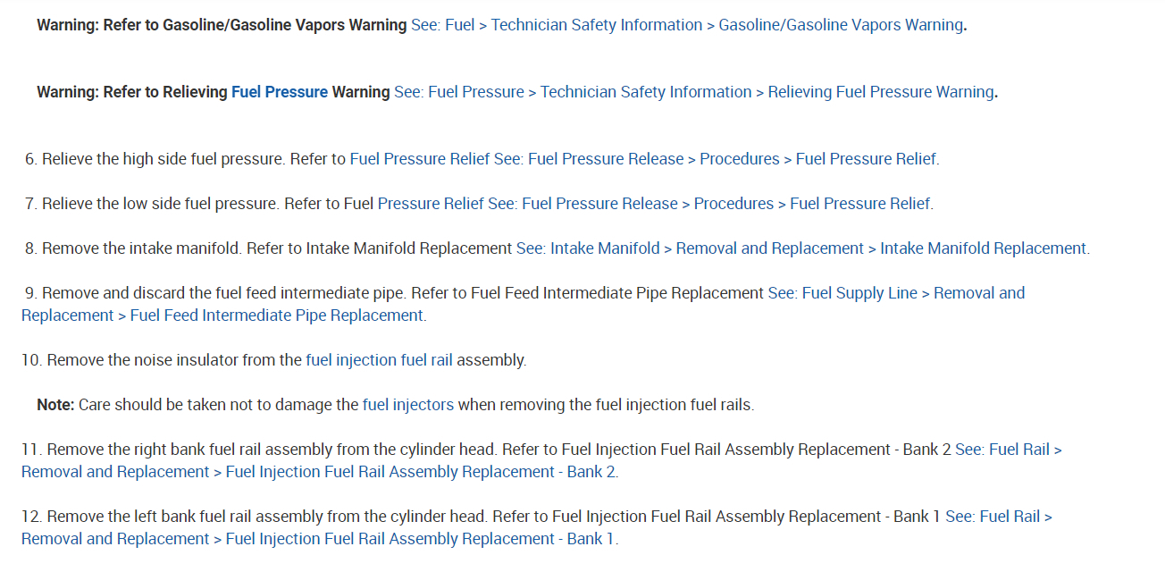
Task: Follow the Pressure Relief link in step 7
Action: 654,204
